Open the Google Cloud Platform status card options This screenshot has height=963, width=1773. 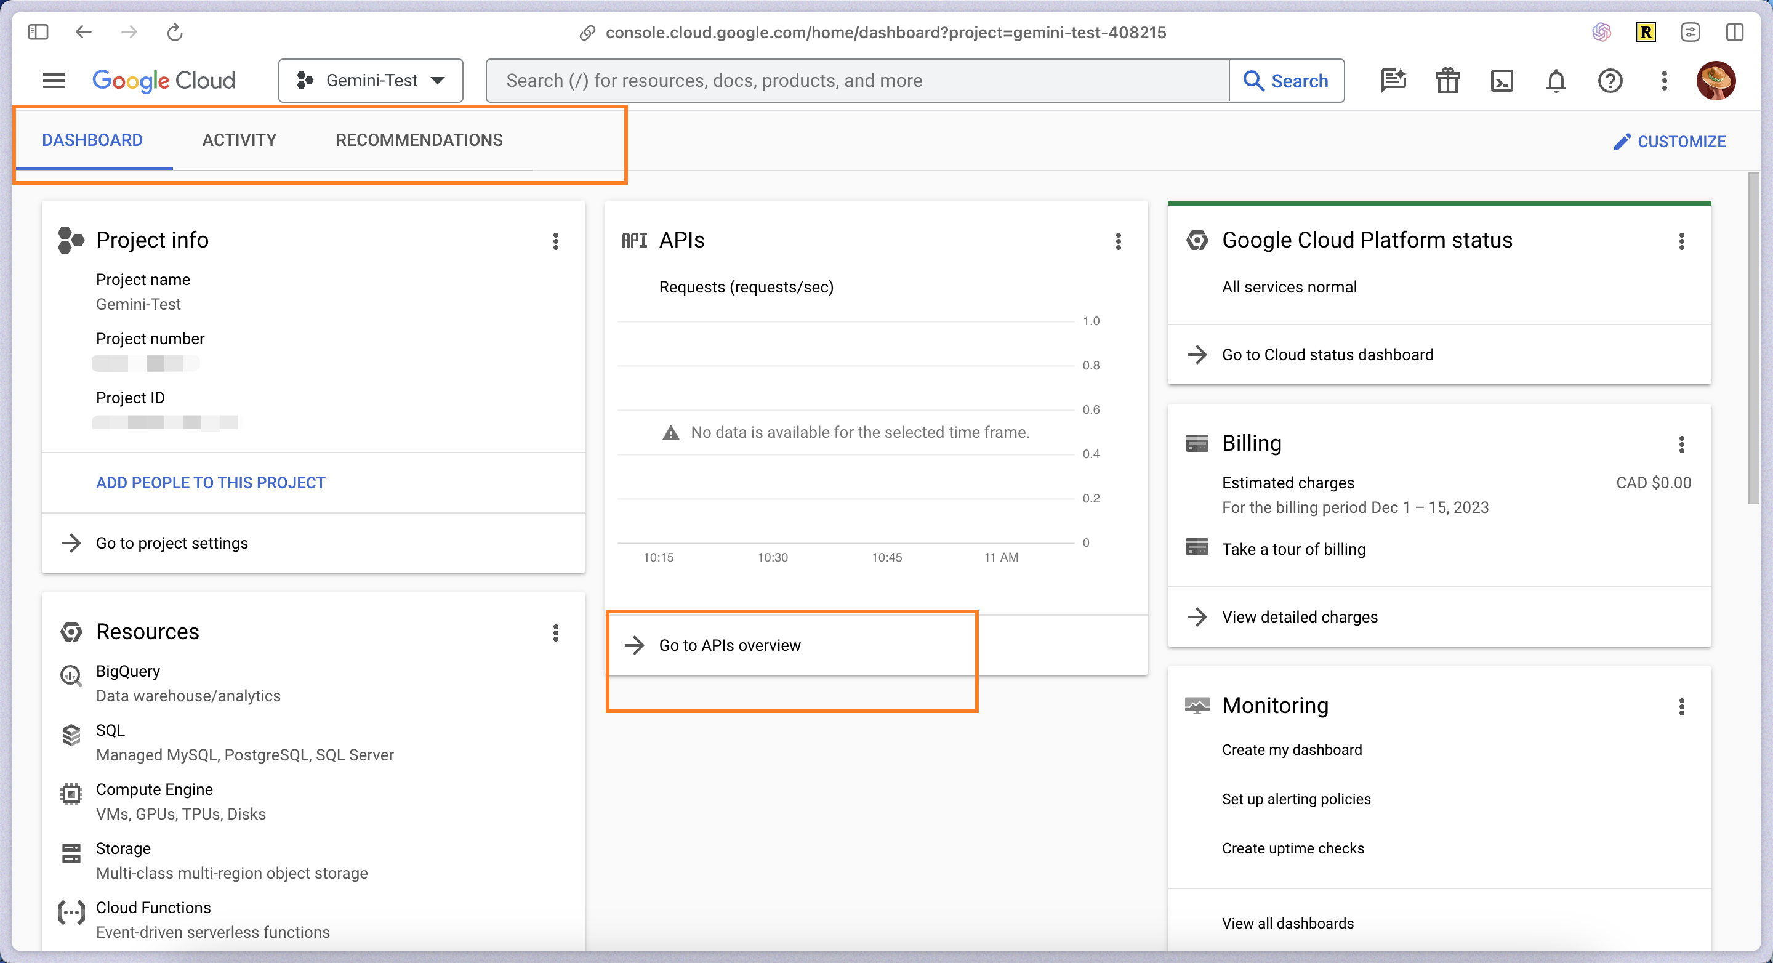coord(1681,241)
